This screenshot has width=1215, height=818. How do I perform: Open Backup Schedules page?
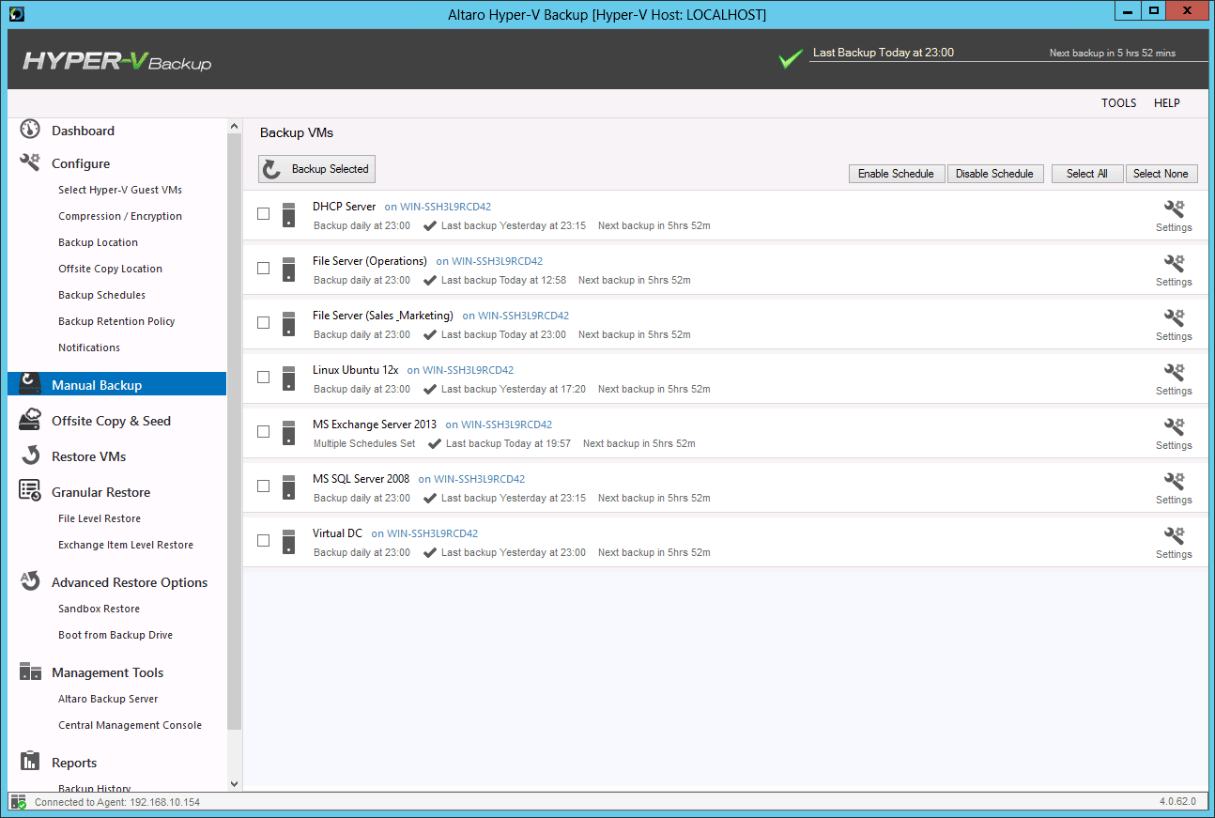(x=101, y=295)
